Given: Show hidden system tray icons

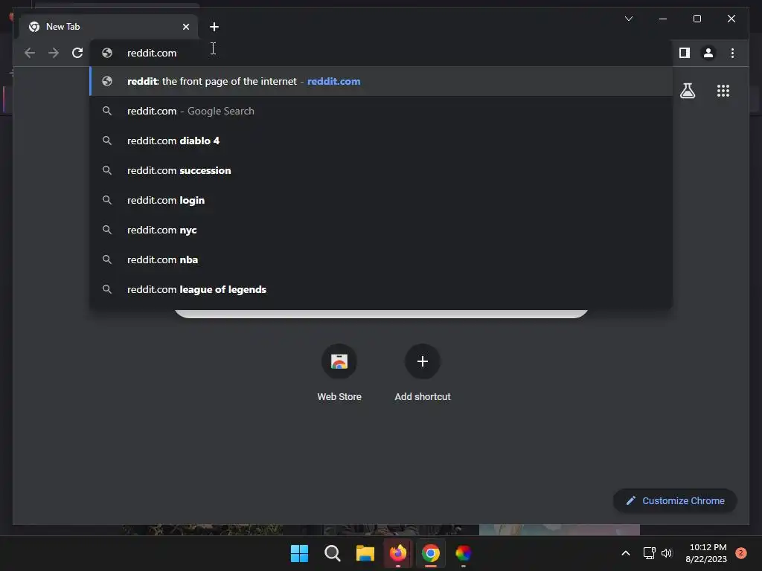Looking at the screenshot, I should tap(625, 553).
